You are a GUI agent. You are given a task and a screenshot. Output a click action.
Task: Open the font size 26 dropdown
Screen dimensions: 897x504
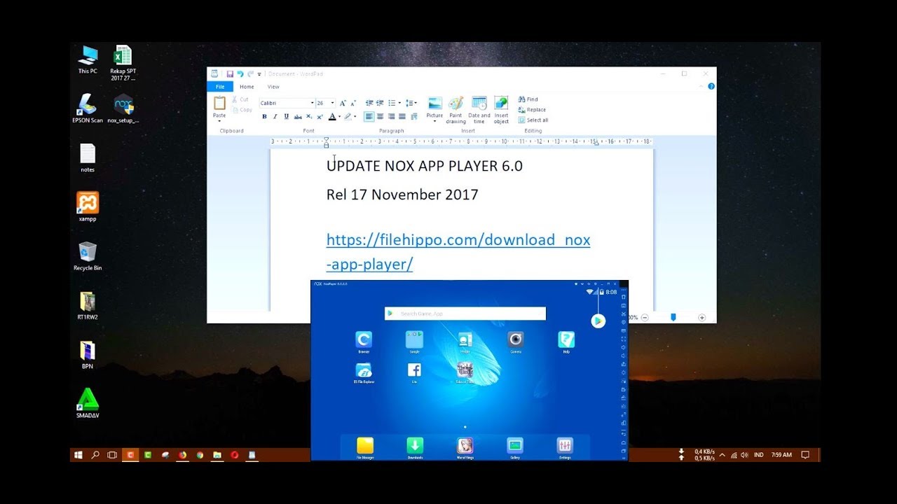coord(332,103)
